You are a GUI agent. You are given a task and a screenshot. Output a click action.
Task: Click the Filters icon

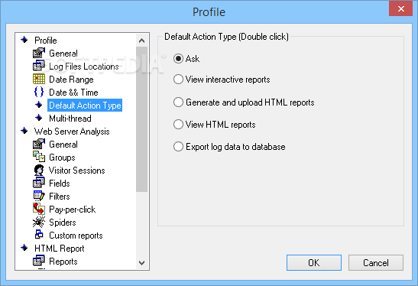[39, 196]
